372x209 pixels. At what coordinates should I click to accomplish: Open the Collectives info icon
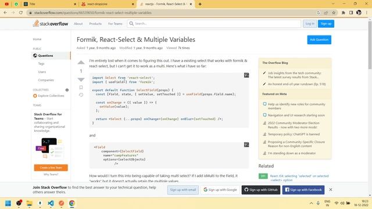click(x=67, y=90)
